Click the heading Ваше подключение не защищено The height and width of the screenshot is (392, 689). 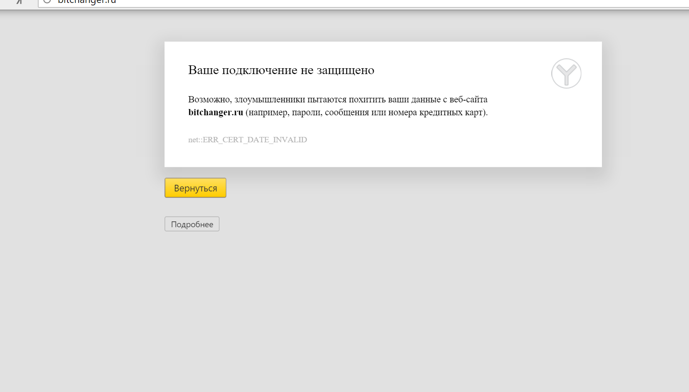tap(281, 70)
